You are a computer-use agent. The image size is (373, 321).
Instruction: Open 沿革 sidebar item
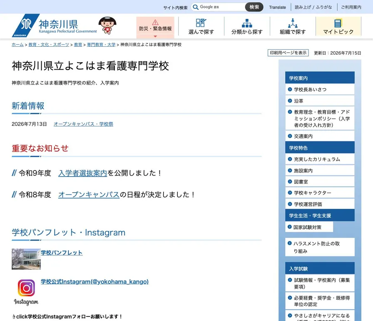tap(320, 101)
